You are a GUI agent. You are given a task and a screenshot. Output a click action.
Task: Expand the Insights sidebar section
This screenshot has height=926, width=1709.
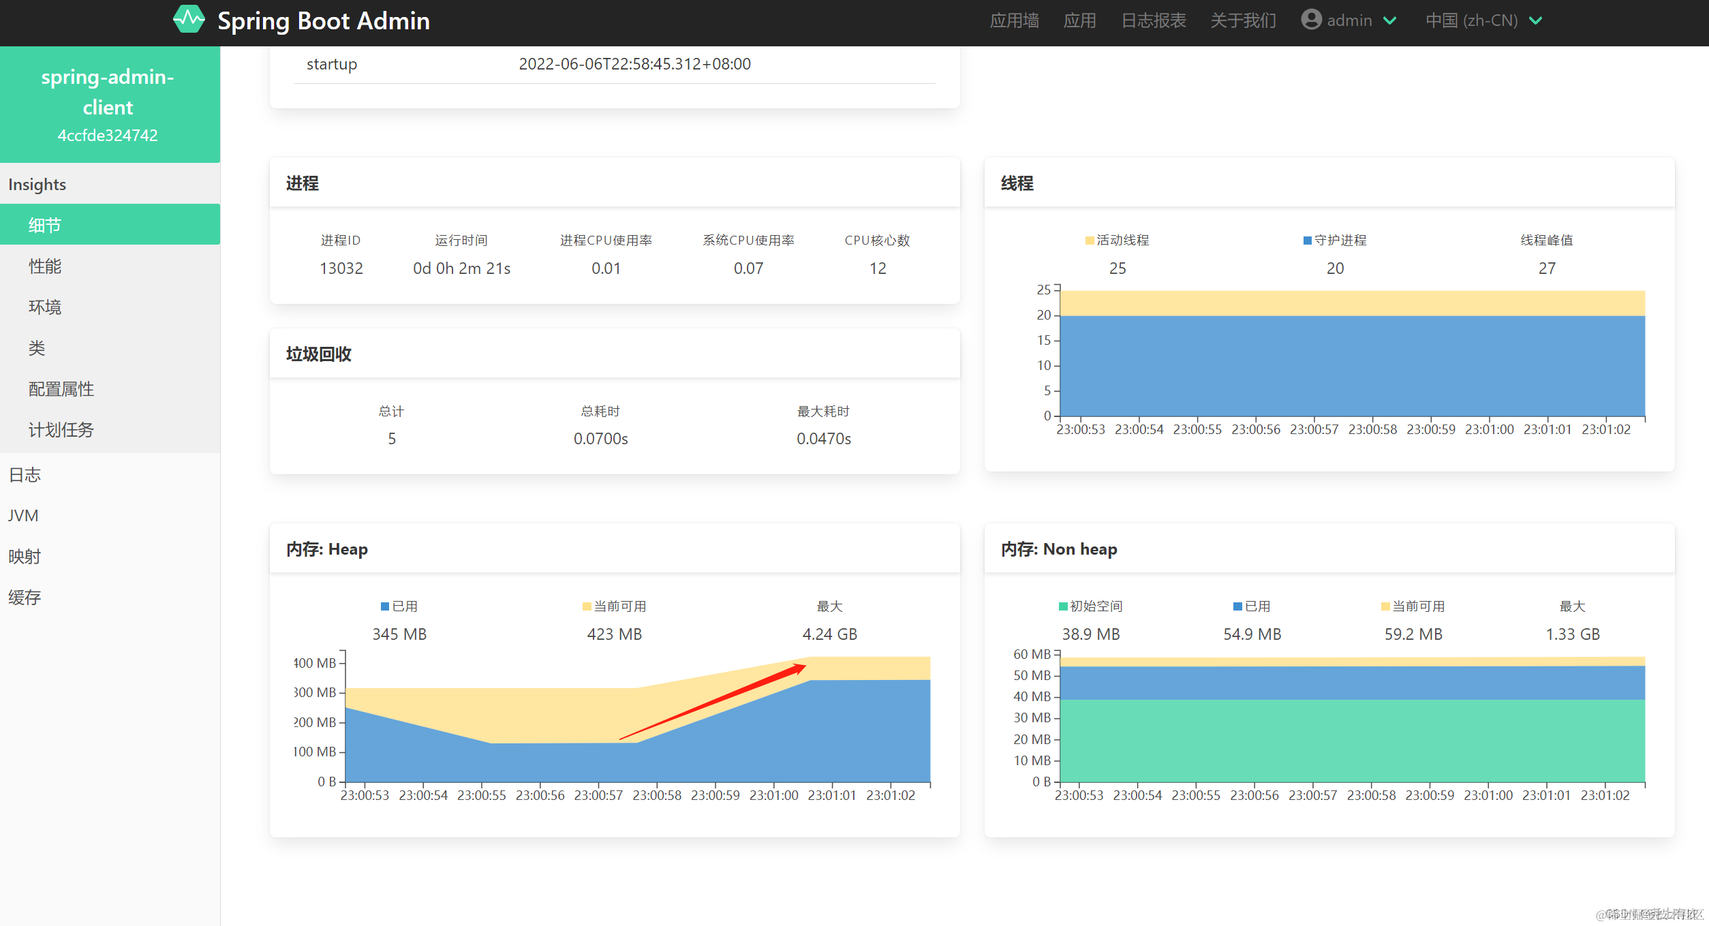pyautogui.click(x=37, y=185)
